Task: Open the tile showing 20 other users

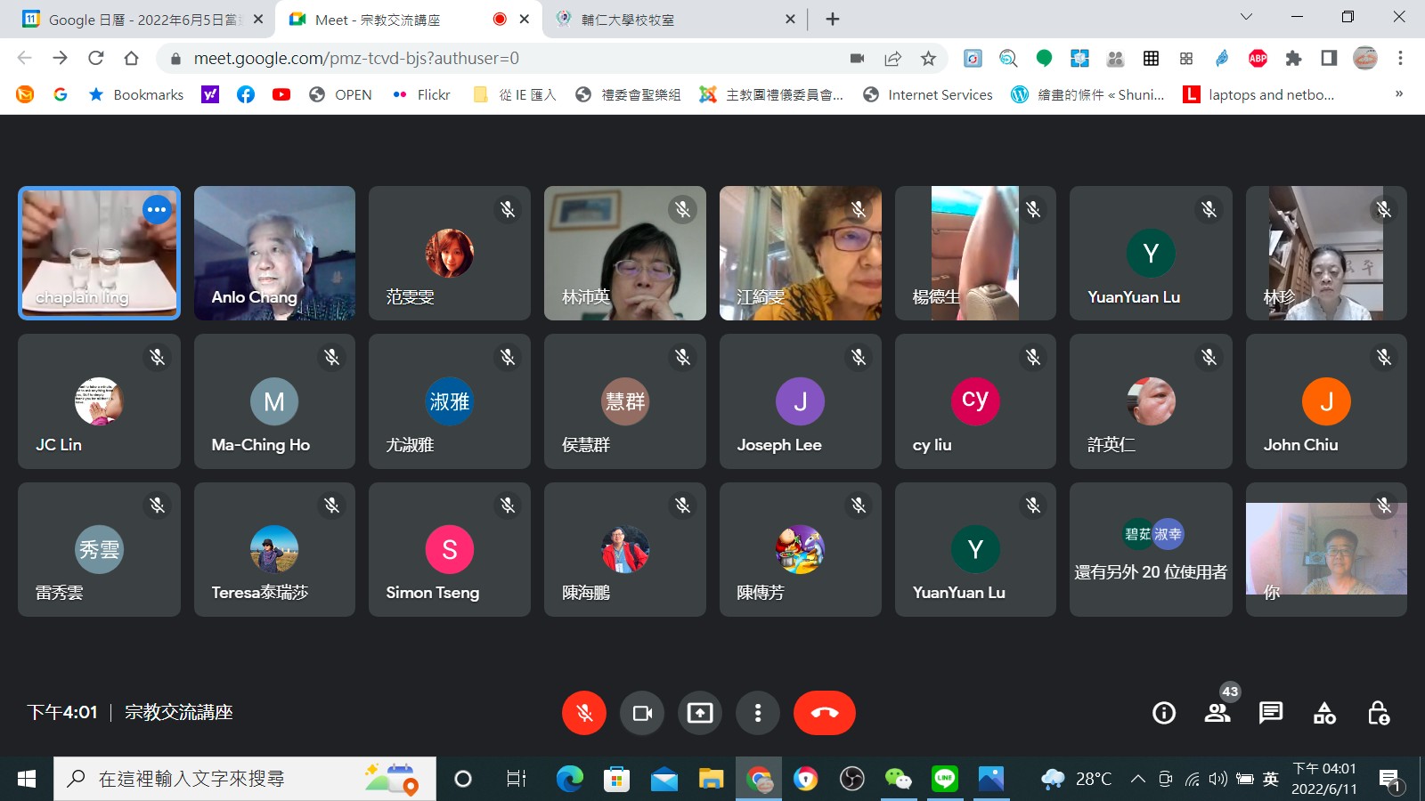Action: [x=1151, y=549]
